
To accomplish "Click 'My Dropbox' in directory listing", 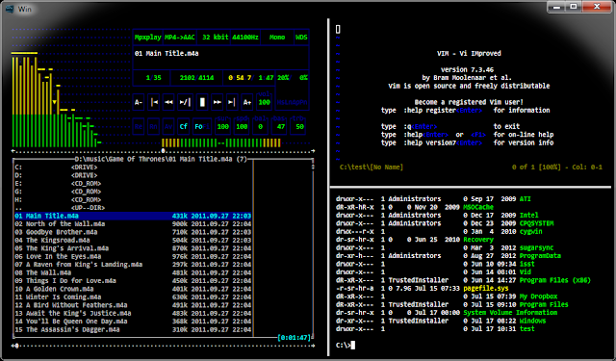I will click(538, 297).
